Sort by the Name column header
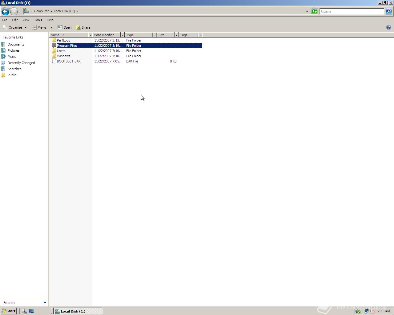This screenshot has width=394, height=315. coord(69,35)
